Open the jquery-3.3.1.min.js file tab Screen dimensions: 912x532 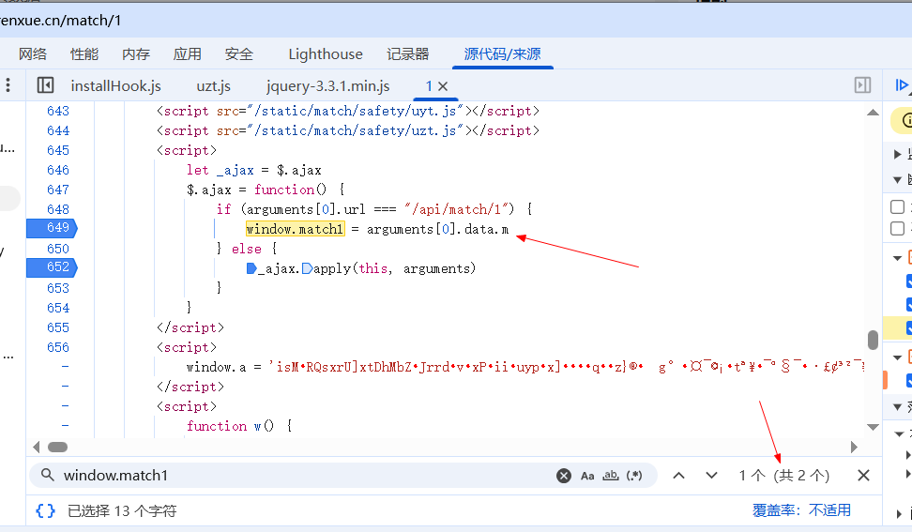[x=328, y=86]
